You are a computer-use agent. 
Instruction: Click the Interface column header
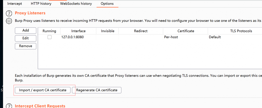[x=78, y=31]
